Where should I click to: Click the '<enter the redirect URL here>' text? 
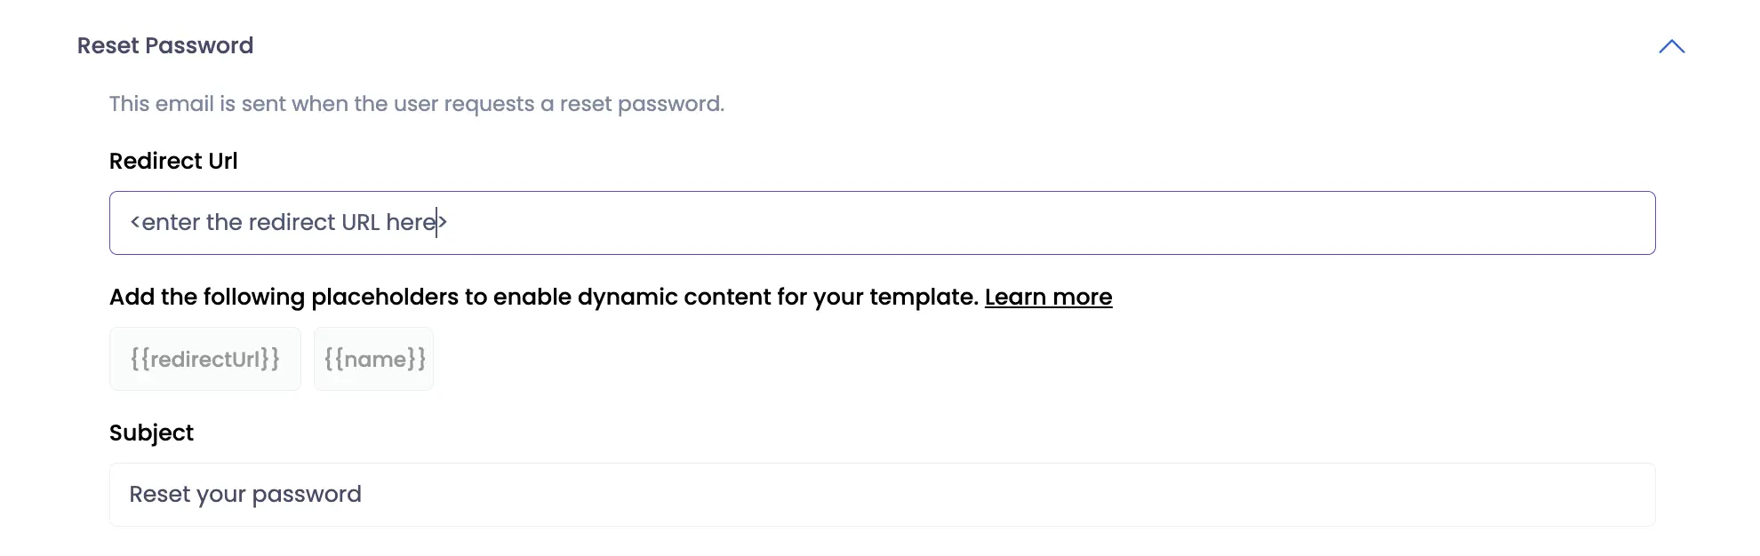(x=288, y=222)
